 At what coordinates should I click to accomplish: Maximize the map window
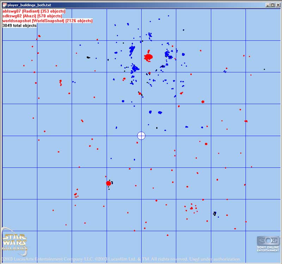point(272,5)
